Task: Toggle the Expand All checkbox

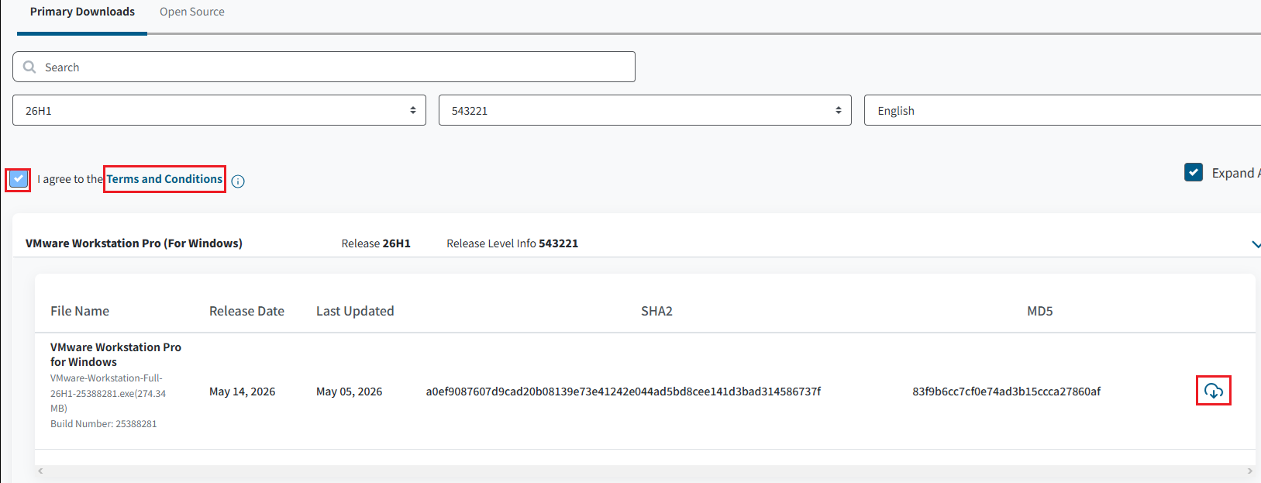Action: tap(1194, 172)
